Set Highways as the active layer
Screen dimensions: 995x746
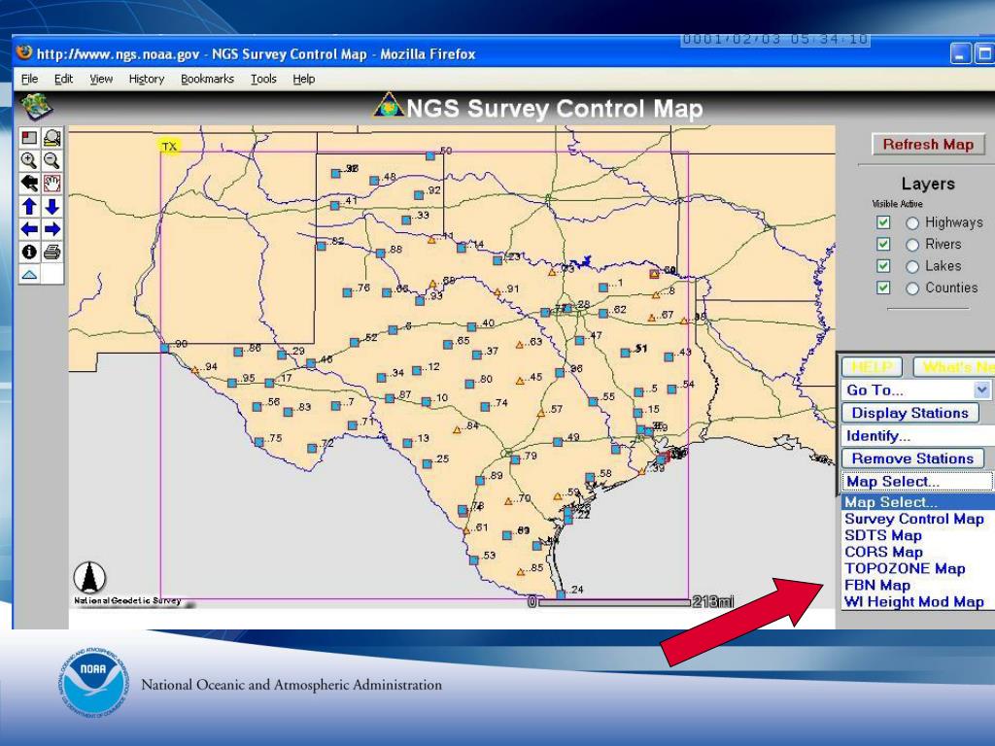[x=912, y=223]
